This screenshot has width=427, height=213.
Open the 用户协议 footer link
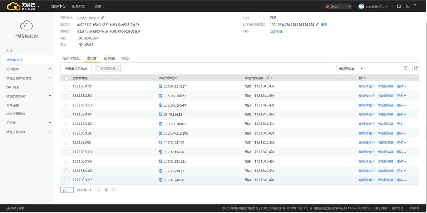398,208
